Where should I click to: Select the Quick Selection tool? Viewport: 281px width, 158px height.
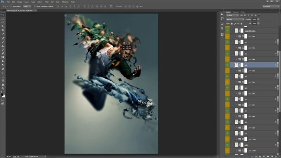[3, 26]
